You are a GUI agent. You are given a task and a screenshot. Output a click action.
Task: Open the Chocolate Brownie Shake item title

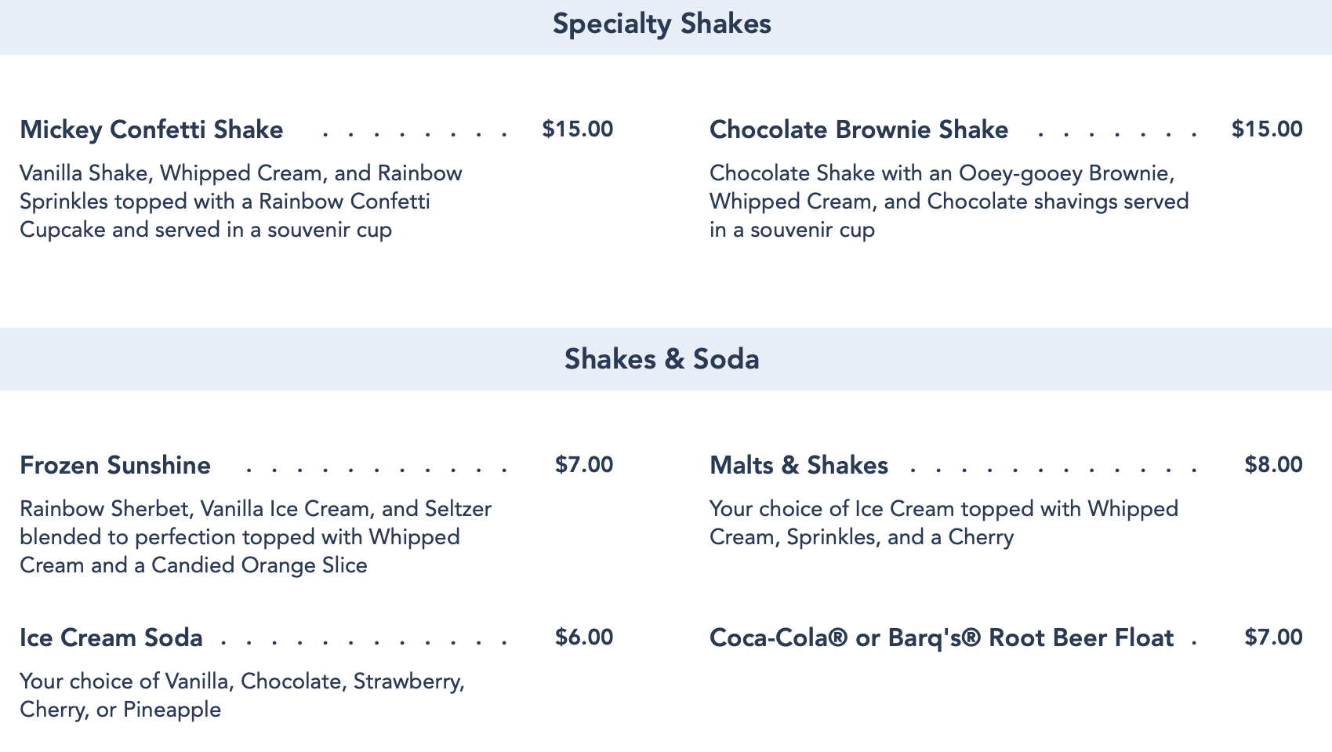(858, 129)
